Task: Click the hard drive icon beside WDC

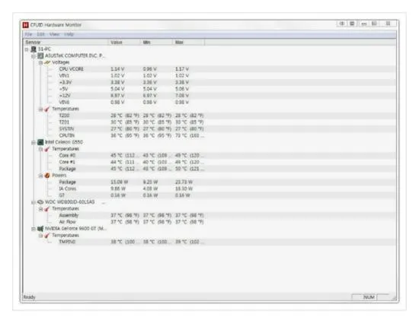Action: click(x=40, y=202)
